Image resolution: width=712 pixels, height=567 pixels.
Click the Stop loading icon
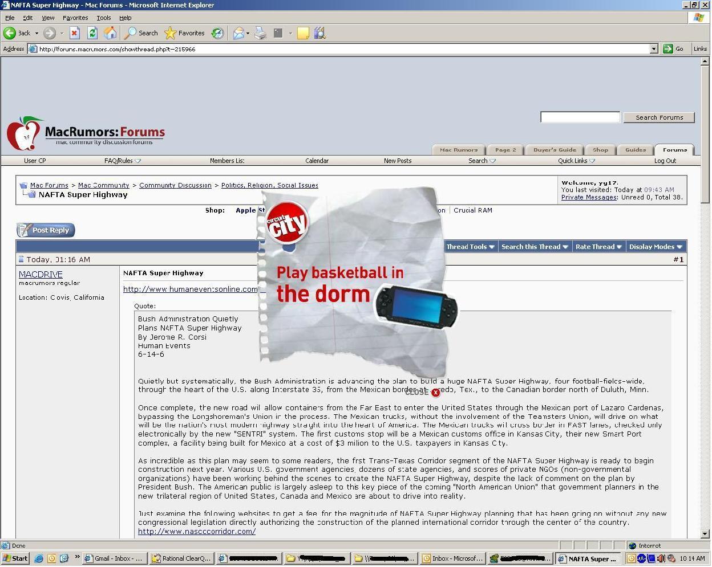coord(75,33)
